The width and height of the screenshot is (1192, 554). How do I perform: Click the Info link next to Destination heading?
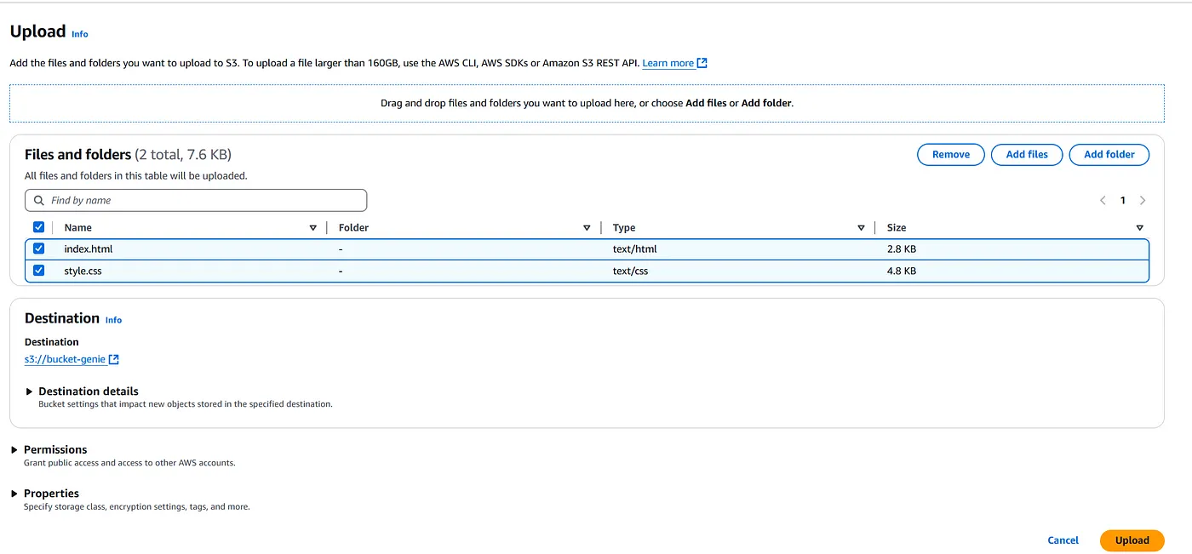(113, 320)
